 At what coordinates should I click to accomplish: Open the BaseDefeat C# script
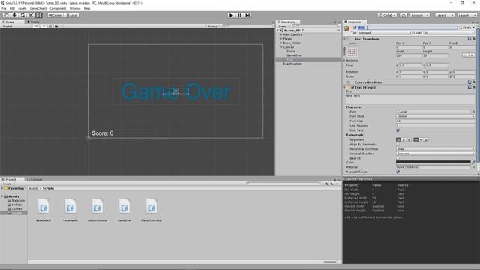[43, 209]
